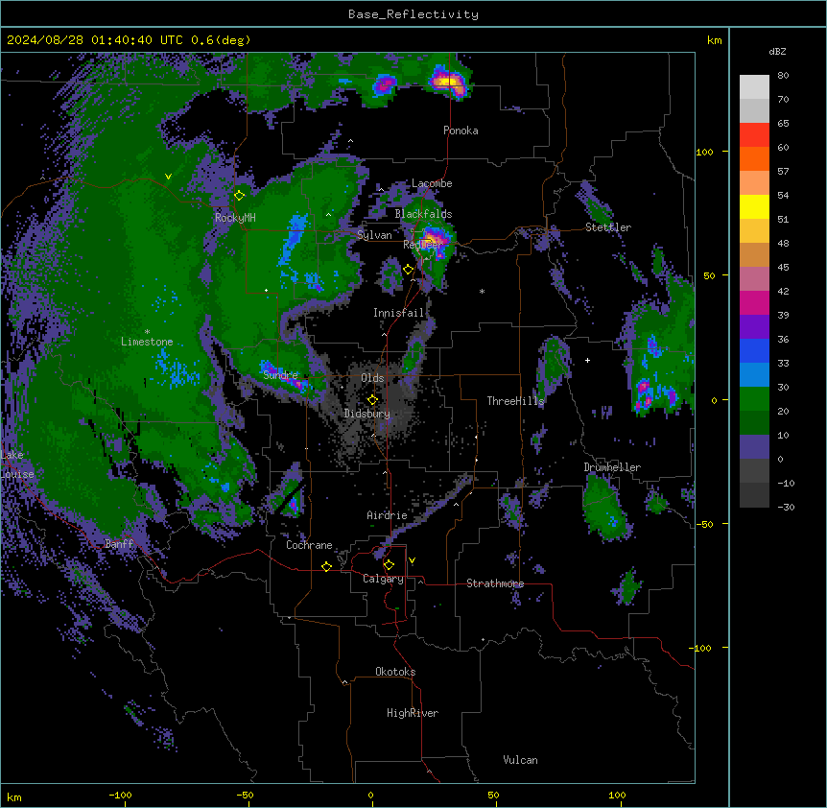The image size is (827, 808).
Task: Click the Stettler label
Action: point(608,227)
